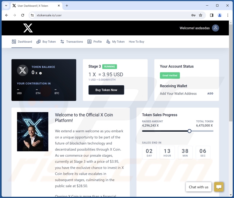Go to the Buy Token tab
Screen dimensions: 234x198
[x=46, y=42]
